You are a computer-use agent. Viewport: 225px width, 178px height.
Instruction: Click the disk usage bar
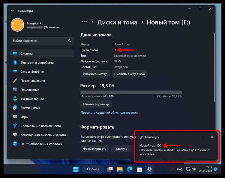[131, 92]
